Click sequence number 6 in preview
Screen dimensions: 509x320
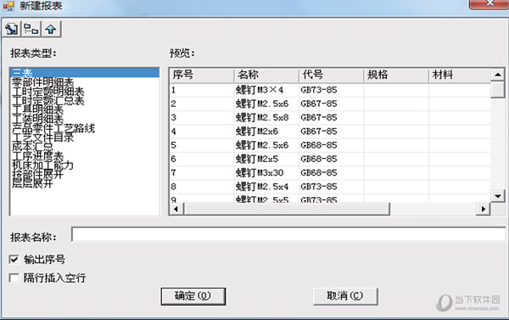(x=173, y=160)
